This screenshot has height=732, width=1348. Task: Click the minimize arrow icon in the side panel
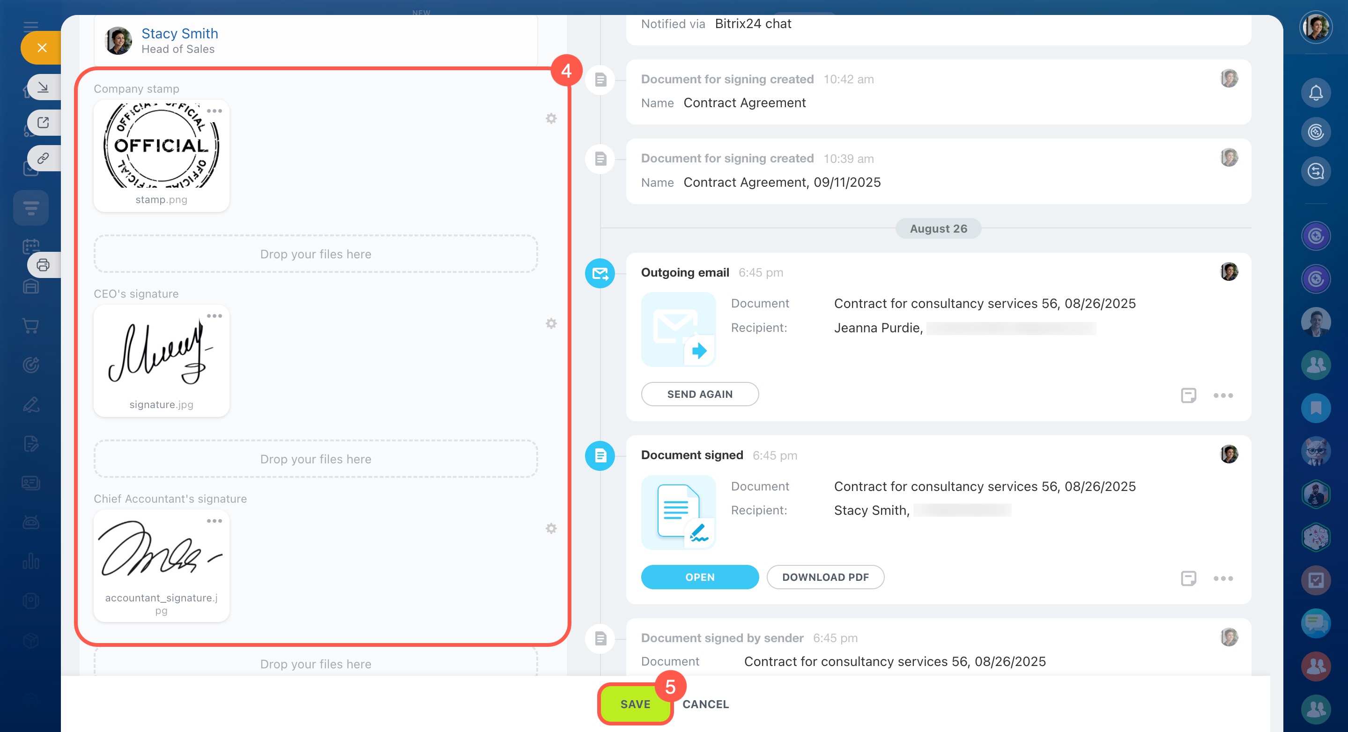(44, 87)
